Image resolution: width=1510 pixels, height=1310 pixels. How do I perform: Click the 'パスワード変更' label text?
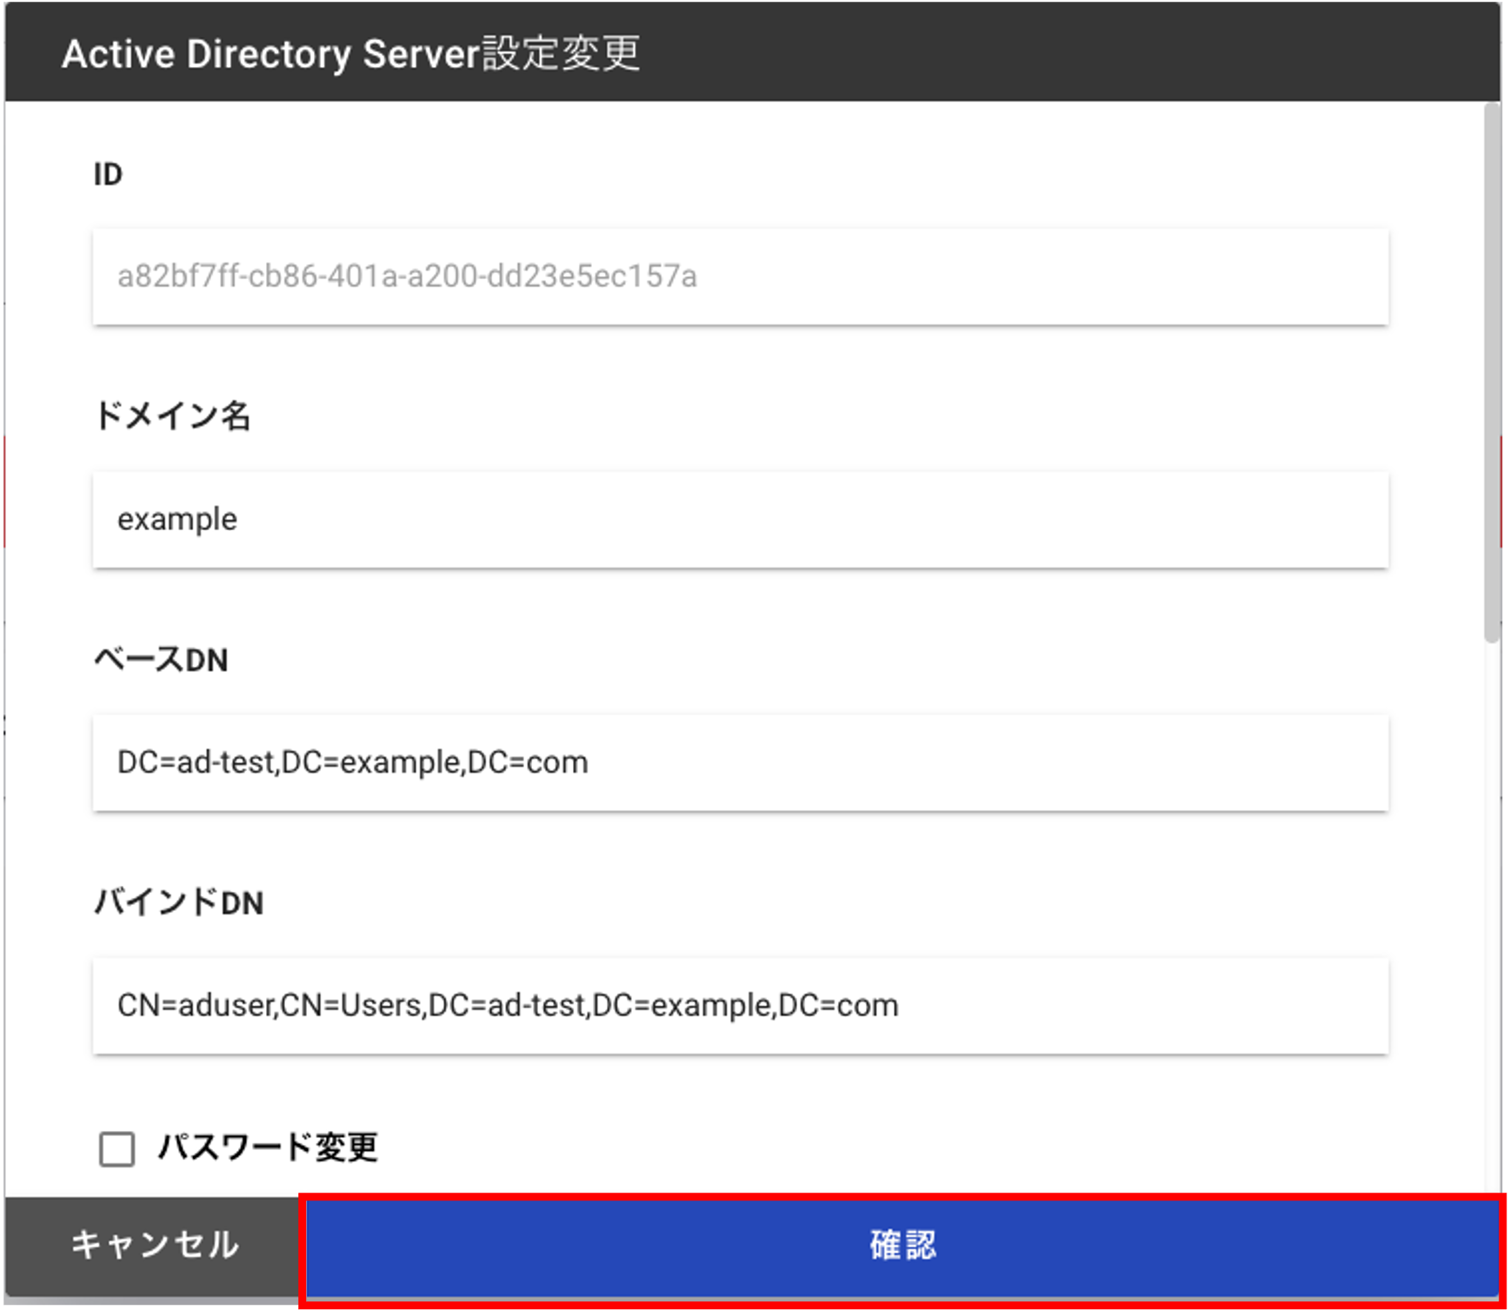click(x=268, y=1147)
